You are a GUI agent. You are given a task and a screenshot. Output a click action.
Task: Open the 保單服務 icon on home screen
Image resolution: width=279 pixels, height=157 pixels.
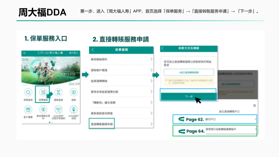click(43, 92)
